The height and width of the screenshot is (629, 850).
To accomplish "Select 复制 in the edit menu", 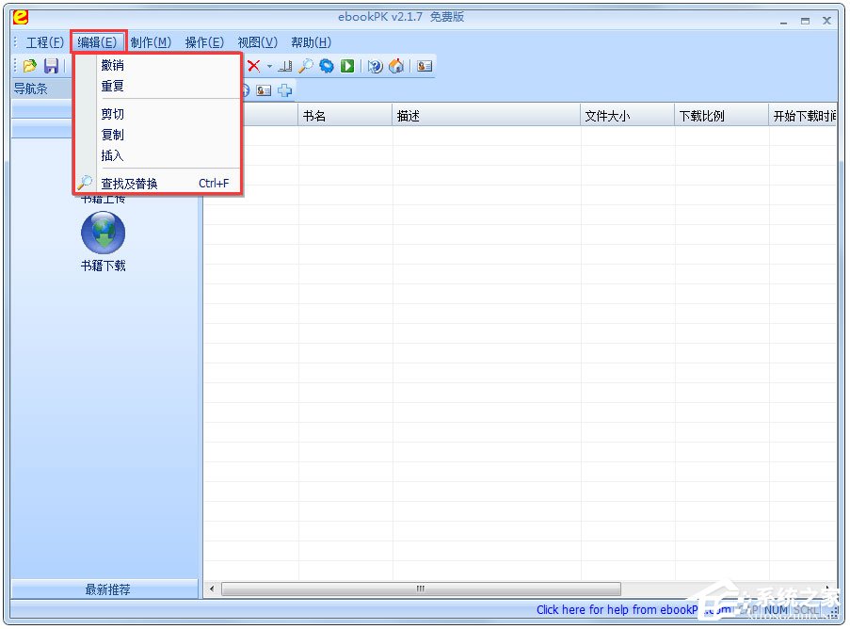I will click(157, 135).
